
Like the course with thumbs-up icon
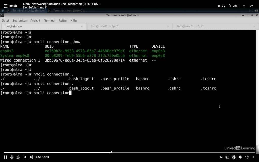(219, 6)
